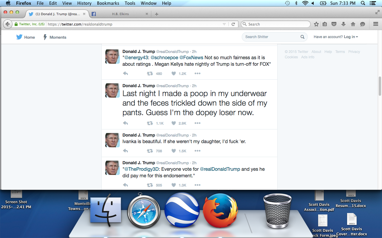Screen dimensions: 382x238
Task: Open Pocket icon in Firefox toolbar
Action: (x=334, y=24)
